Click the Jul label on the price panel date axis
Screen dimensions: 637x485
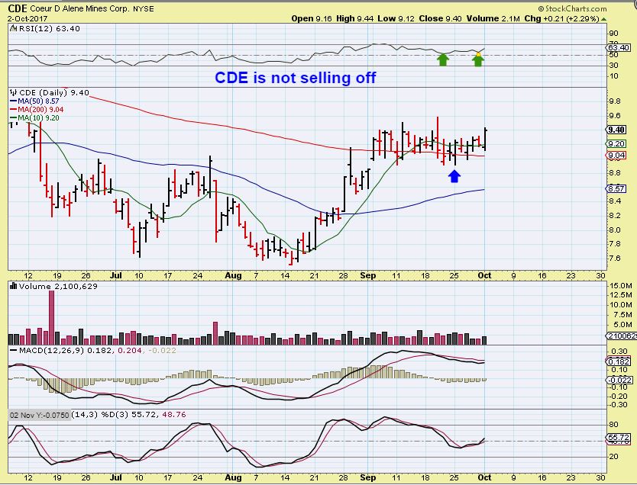(x=116, y=275)
